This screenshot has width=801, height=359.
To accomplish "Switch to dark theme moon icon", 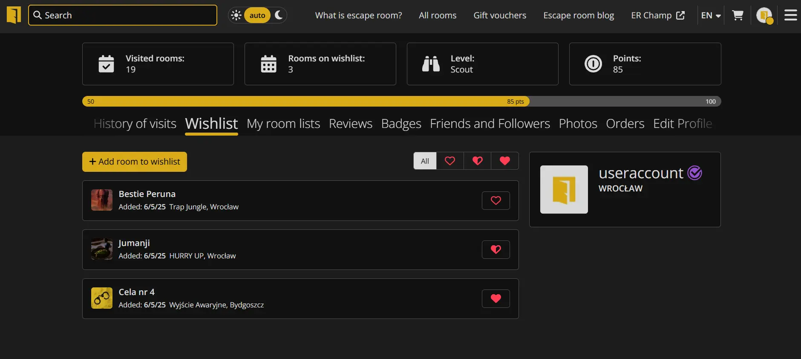I will pyautogui.click(x=279, y=15).
